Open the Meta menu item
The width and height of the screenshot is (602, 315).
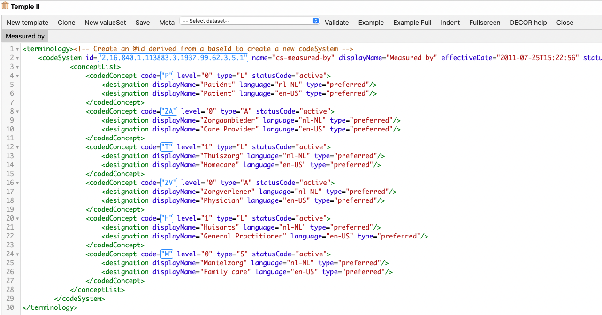tap(167, 23)
